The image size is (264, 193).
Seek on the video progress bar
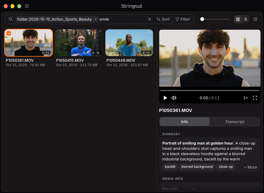coord(210,90)
